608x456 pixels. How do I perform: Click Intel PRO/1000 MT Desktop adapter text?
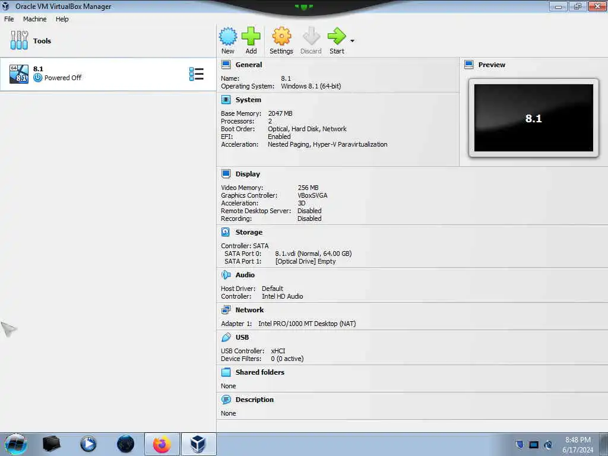307,324
